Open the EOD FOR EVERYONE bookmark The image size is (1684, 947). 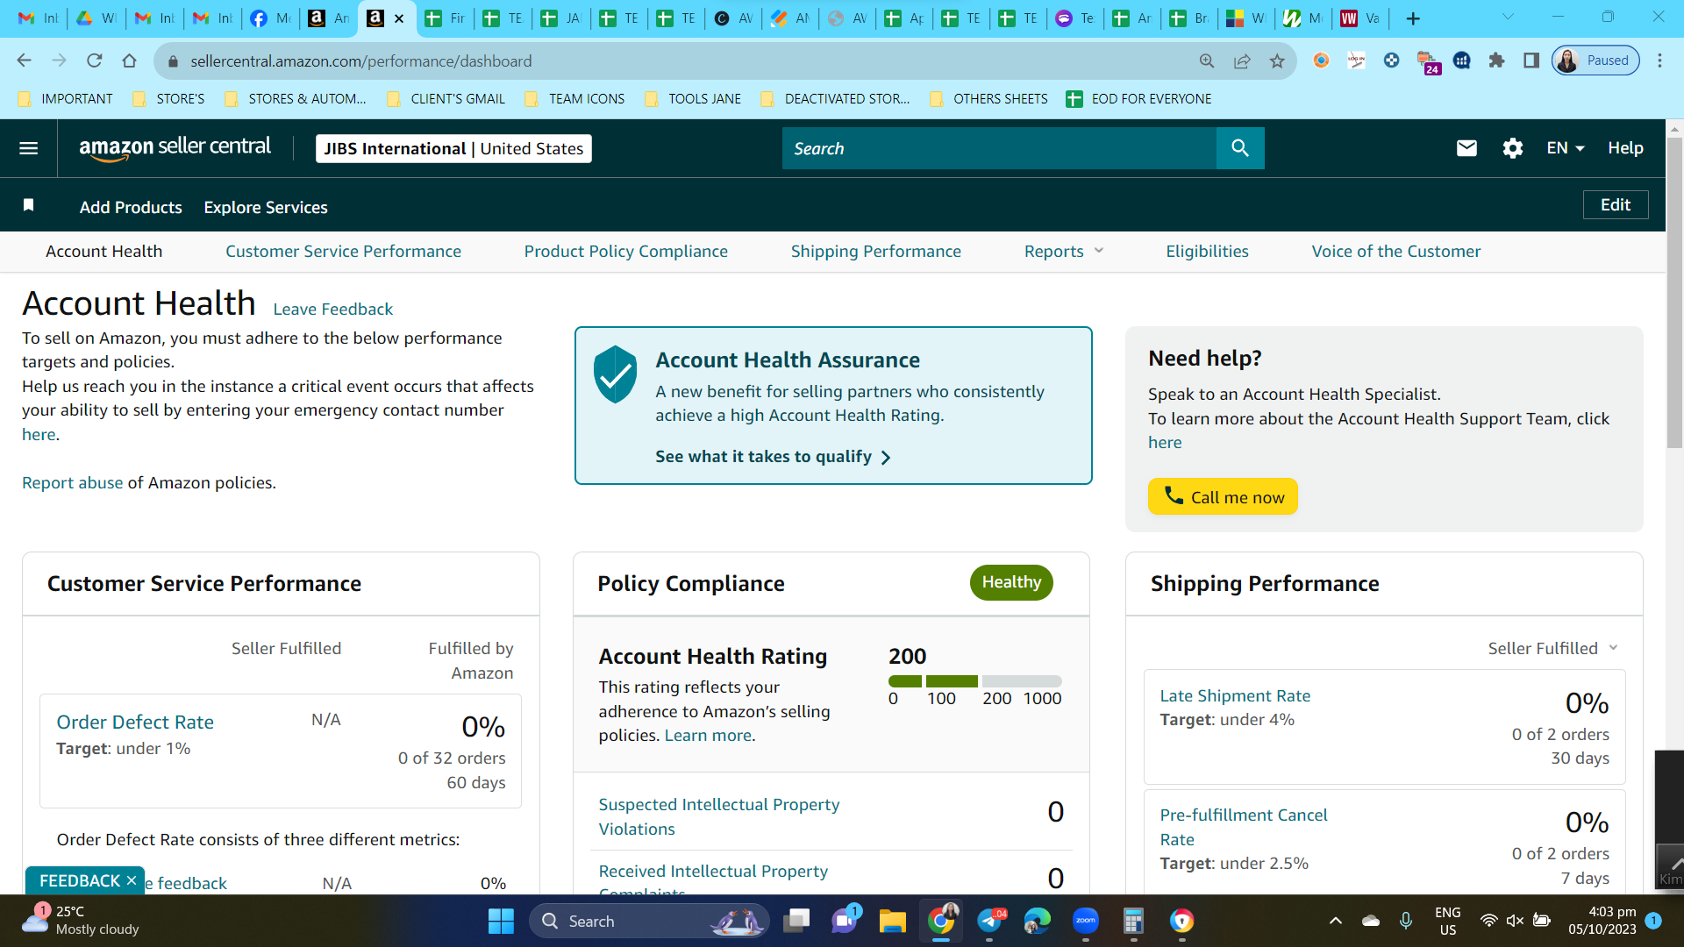[x=1138, y=99]
